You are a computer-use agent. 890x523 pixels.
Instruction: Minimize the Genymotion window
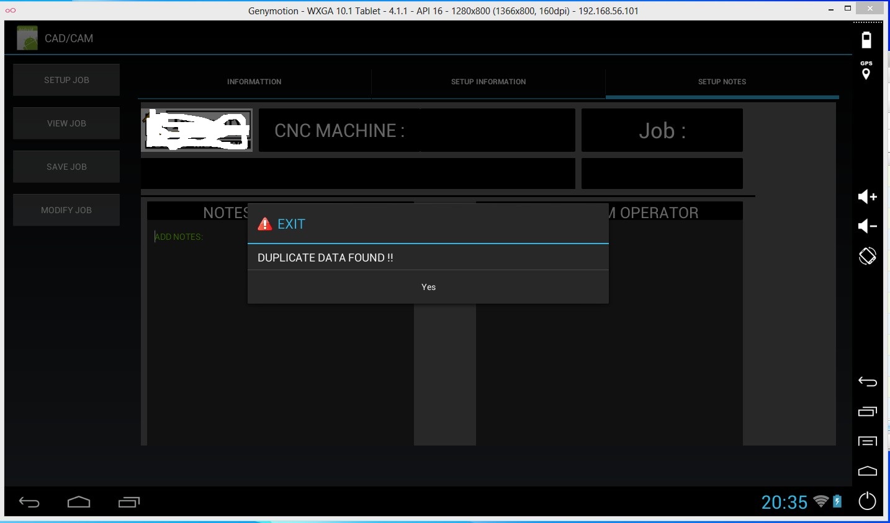(831, 10)
